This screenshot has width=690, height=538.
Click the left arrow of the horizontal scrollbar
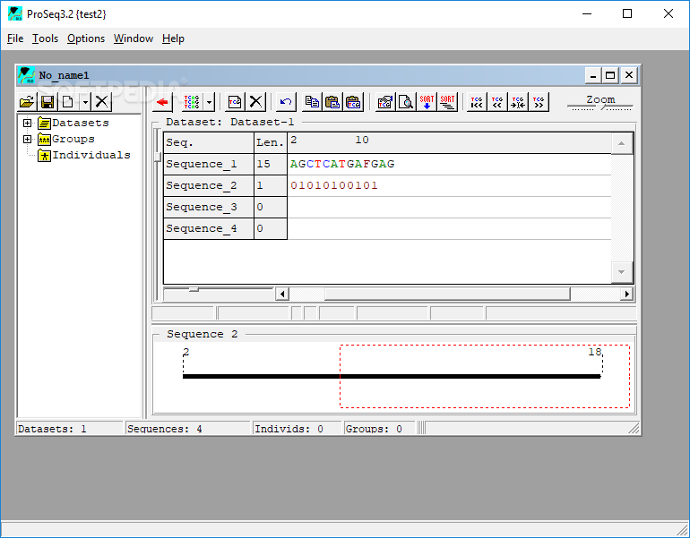282,294
